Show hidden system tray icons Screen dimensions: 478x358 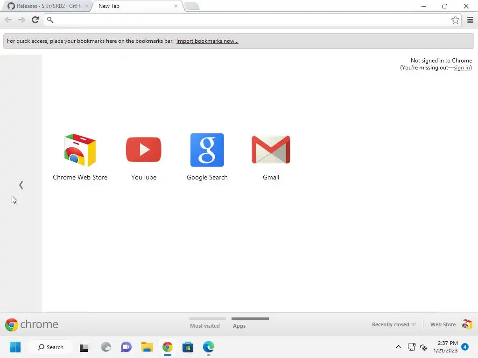click(x=399, y=347)
